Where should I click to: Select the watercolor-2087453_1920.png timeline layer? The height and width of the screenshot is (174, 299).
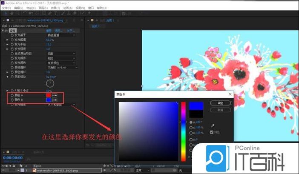(x=57, y=170)
